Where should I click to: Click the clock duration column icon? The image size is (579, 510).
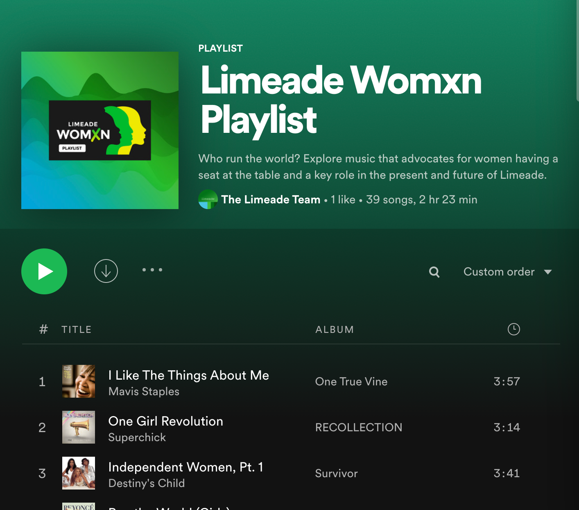coord(513,329)
